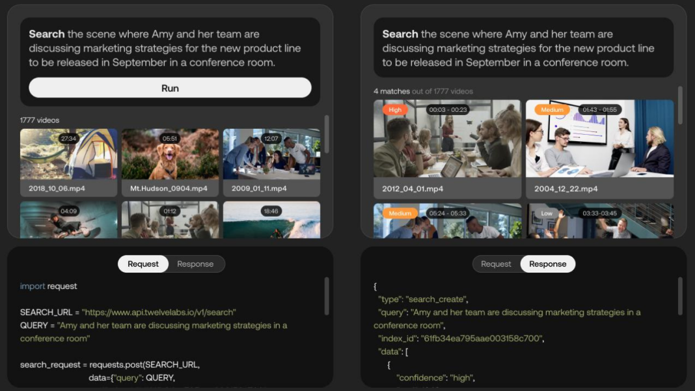This screenshot has width=695, height=391.
Task: Click the 2009_01_11.mp4 file name
Action: point(259,189)
